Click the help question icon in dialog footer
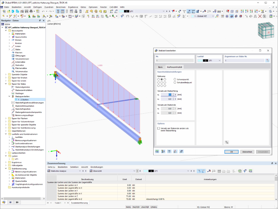The height and width of the screenshot is (209, 278). pyautogui.click(x=169, y=151)
